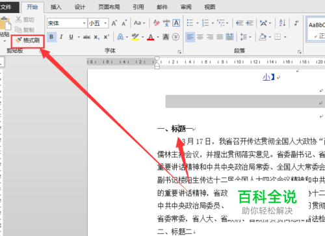
Task: Apply Character Border (boxed A) icon
Action: pos(176,23)
